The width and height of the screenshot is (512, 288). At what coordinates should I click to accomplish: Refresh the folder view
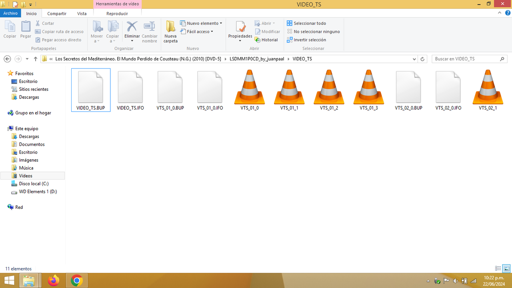[422, 59]
